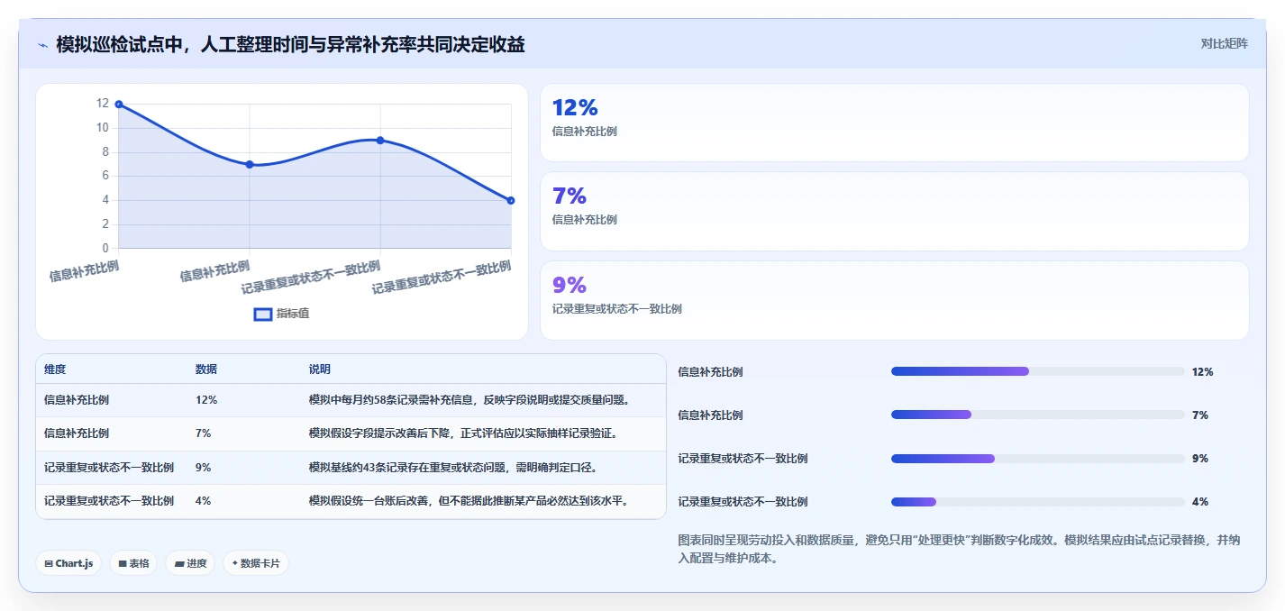1285x611 pixels.
Task: Click the label left of the 7% progress bar
Action: pos(710,415)
